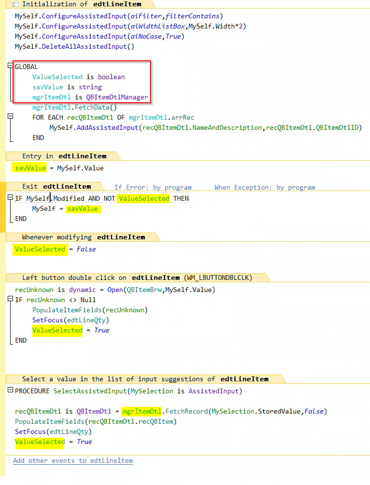This screenshot has width=370, height=485.
Task: Click the highlighted mgrItemDtl before FetchRecord
Action: (141, 411)
